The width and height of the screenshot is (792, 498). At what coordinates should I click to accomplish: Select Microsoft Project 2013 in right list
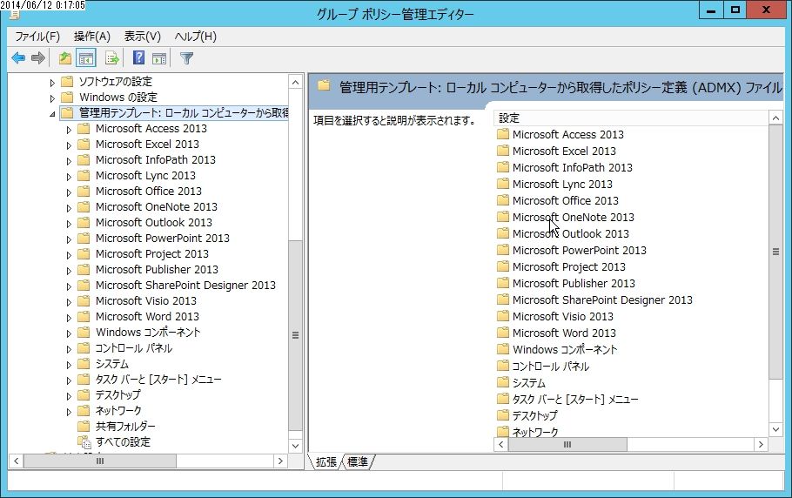click(x=568, y=266)
